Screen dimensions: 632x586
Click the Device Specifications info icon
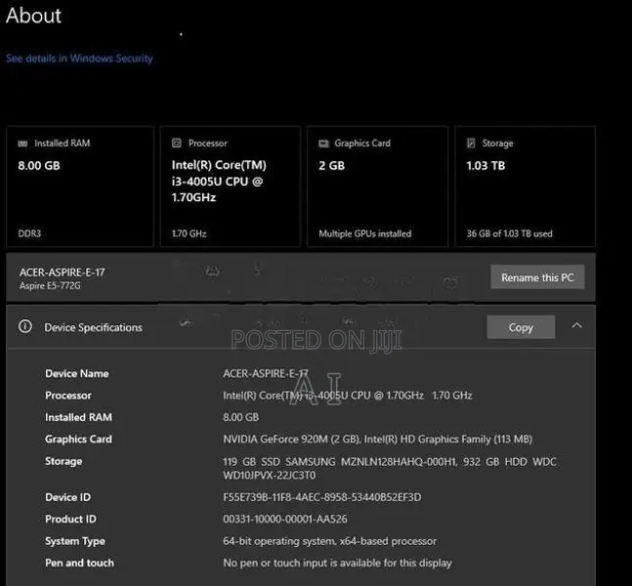pos(25,326)
